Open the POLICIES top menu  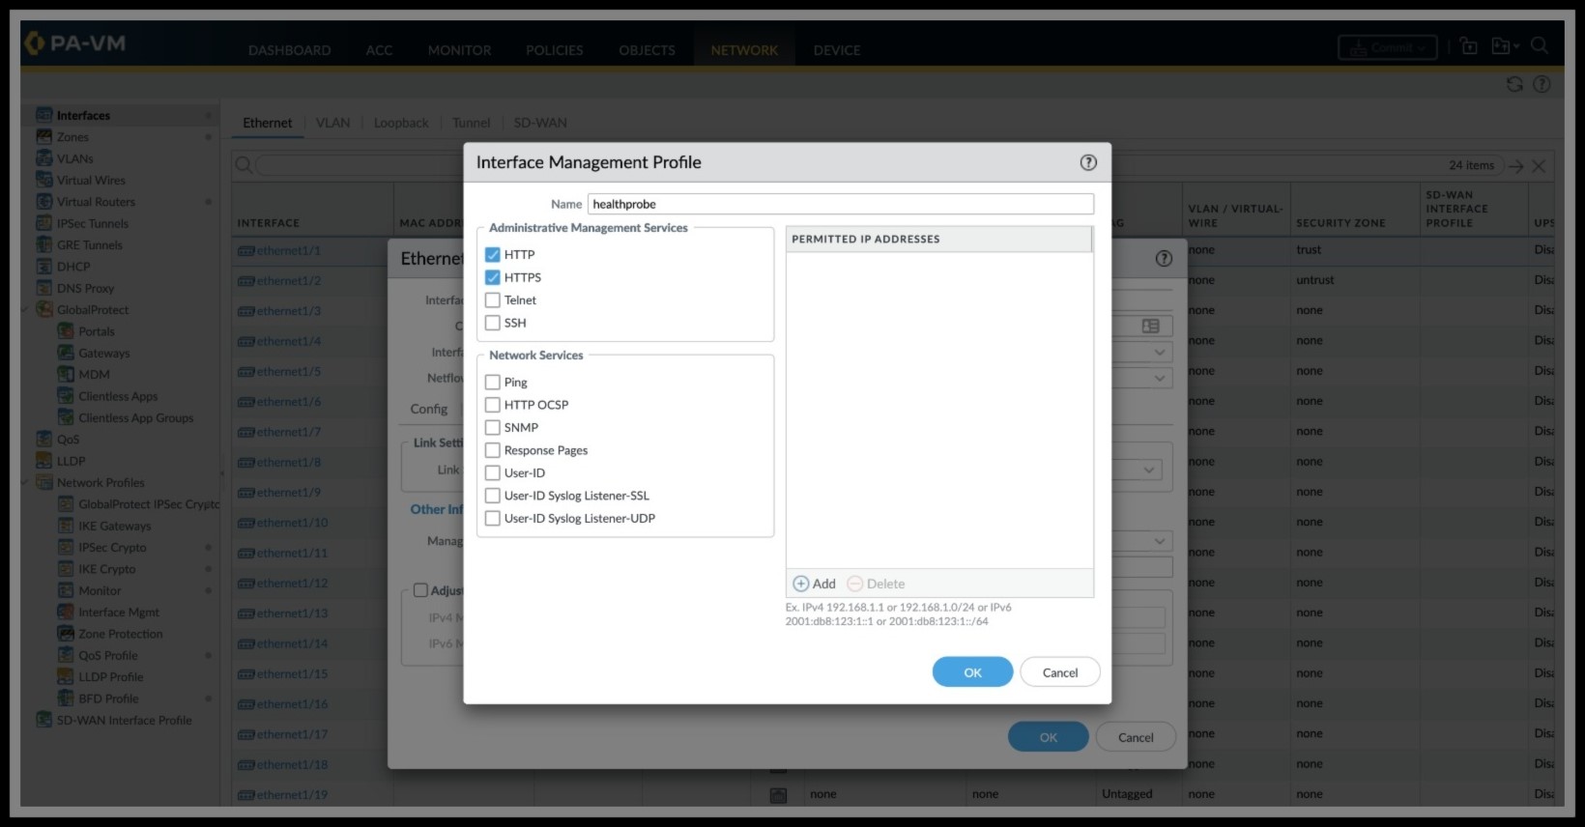coord(555,50)
